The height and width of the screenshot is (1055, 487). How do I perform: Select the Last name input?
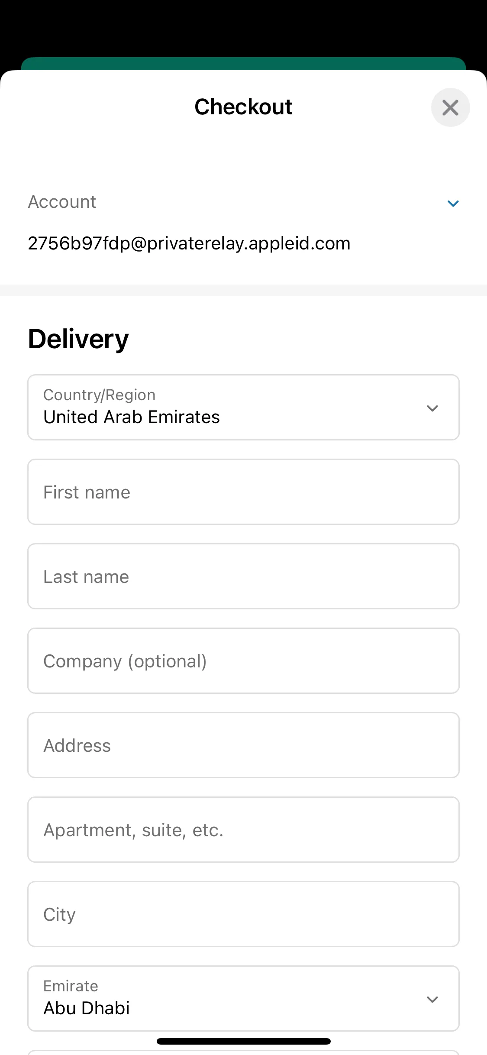point(243,576)
